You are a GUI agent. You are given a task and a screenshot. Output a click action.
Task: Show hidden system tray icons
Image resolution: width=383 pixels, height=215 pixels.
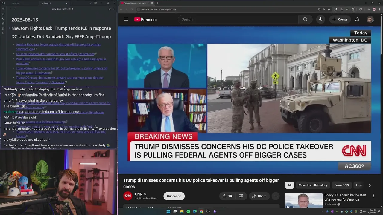click(x=323, y=211)
